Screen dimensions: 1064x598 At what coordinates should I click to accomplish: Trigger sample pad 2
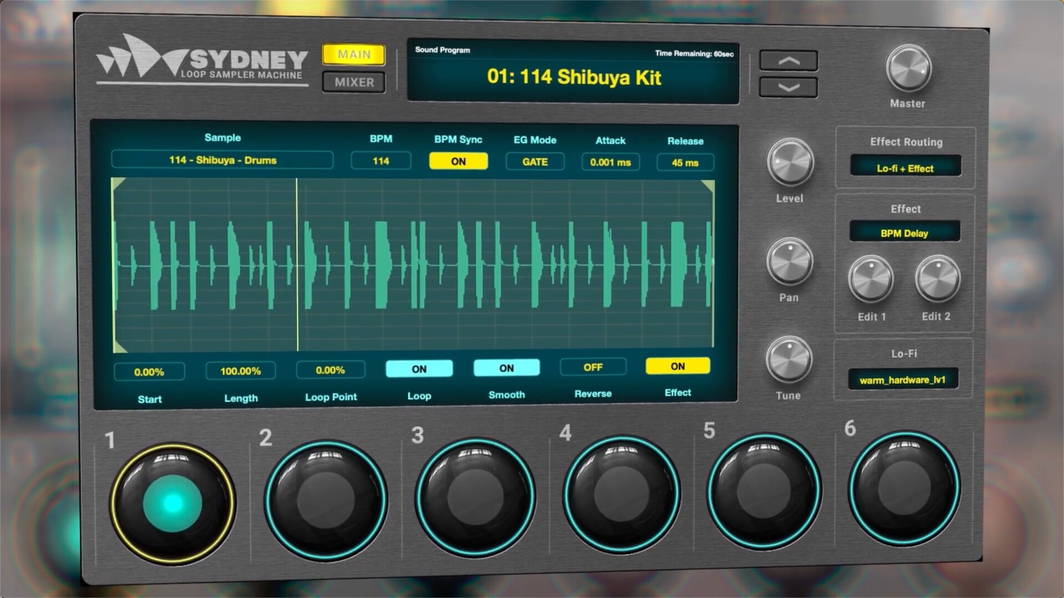(326, 500)
